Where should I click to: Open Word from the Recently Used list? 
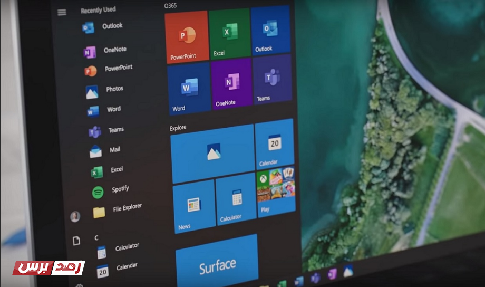pyautogui.click(x=104, y=110)
